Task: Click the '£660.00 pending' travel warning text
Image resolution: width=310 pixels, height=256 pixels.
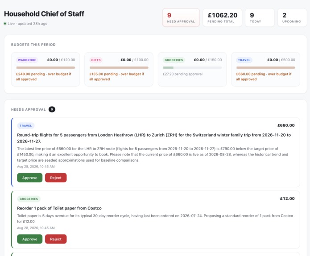Action: [x=264, y=76]
